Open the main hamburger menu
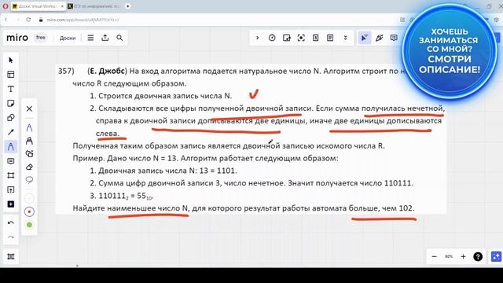The height and width of the screenshot is (283, 503). click(90, 38)
